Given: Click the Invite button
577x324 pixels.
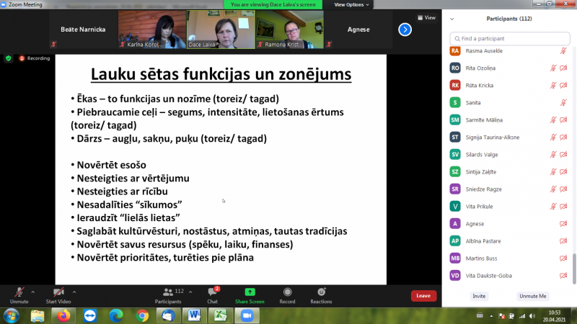Looking at the screenshot, I should pos(479,296).
